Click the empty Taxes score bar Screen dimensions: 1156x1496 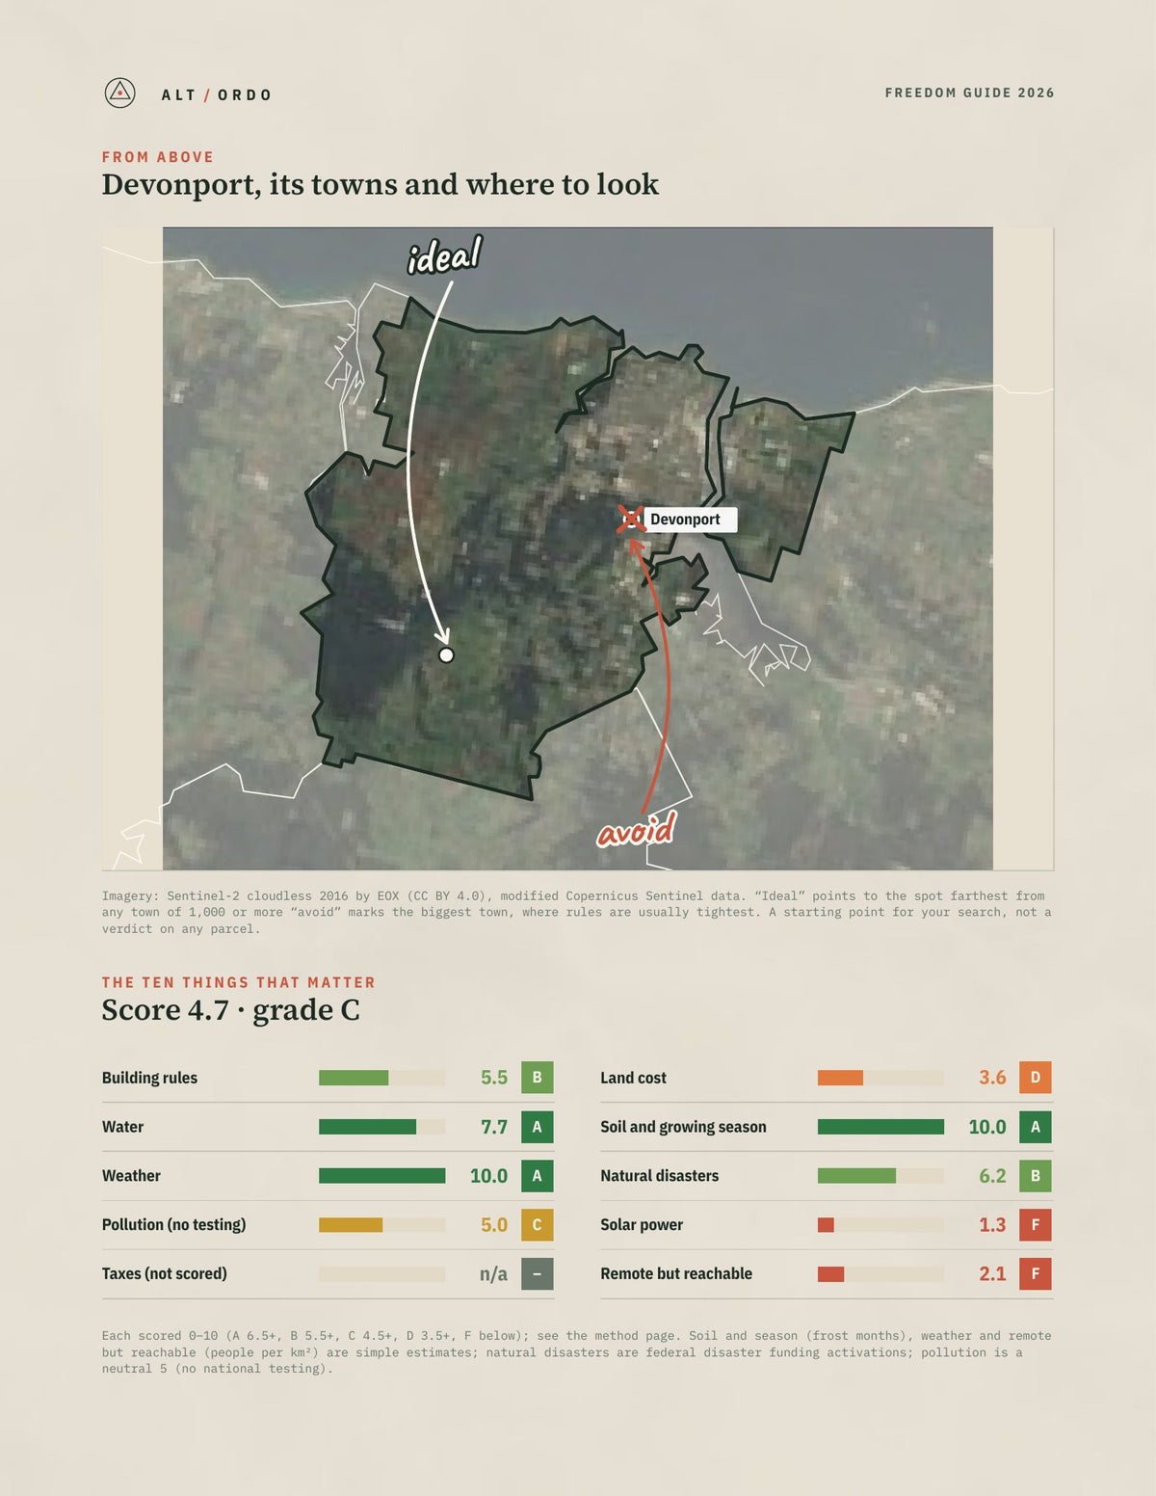[x=382, y=1274]
